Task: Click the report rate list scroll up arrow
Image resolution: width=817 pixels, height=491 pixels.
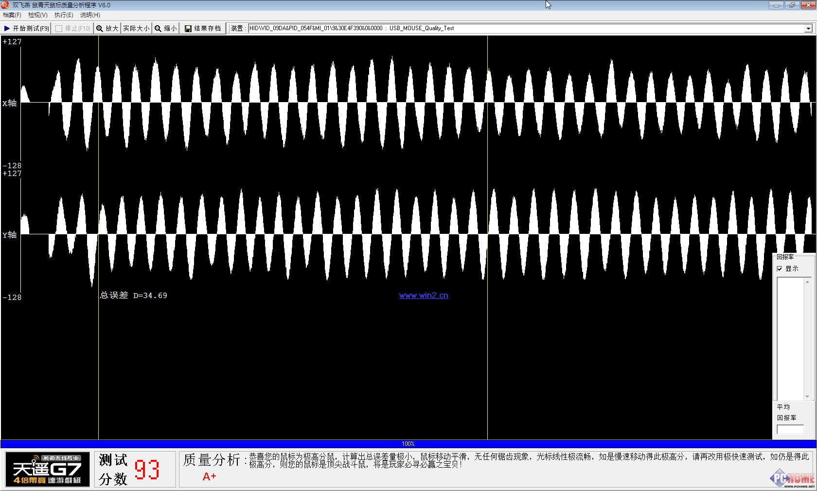Action: [x=807, y=281]
